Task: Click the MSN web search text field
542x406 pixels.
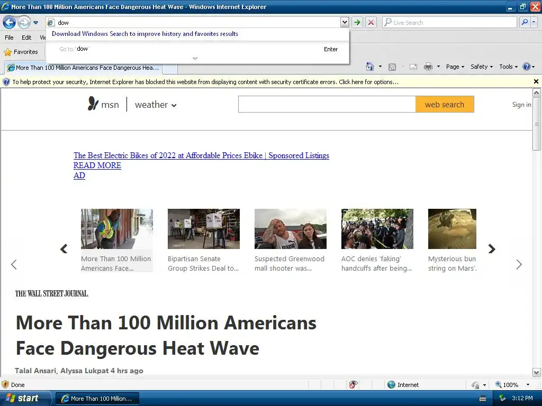Action: 327,104
